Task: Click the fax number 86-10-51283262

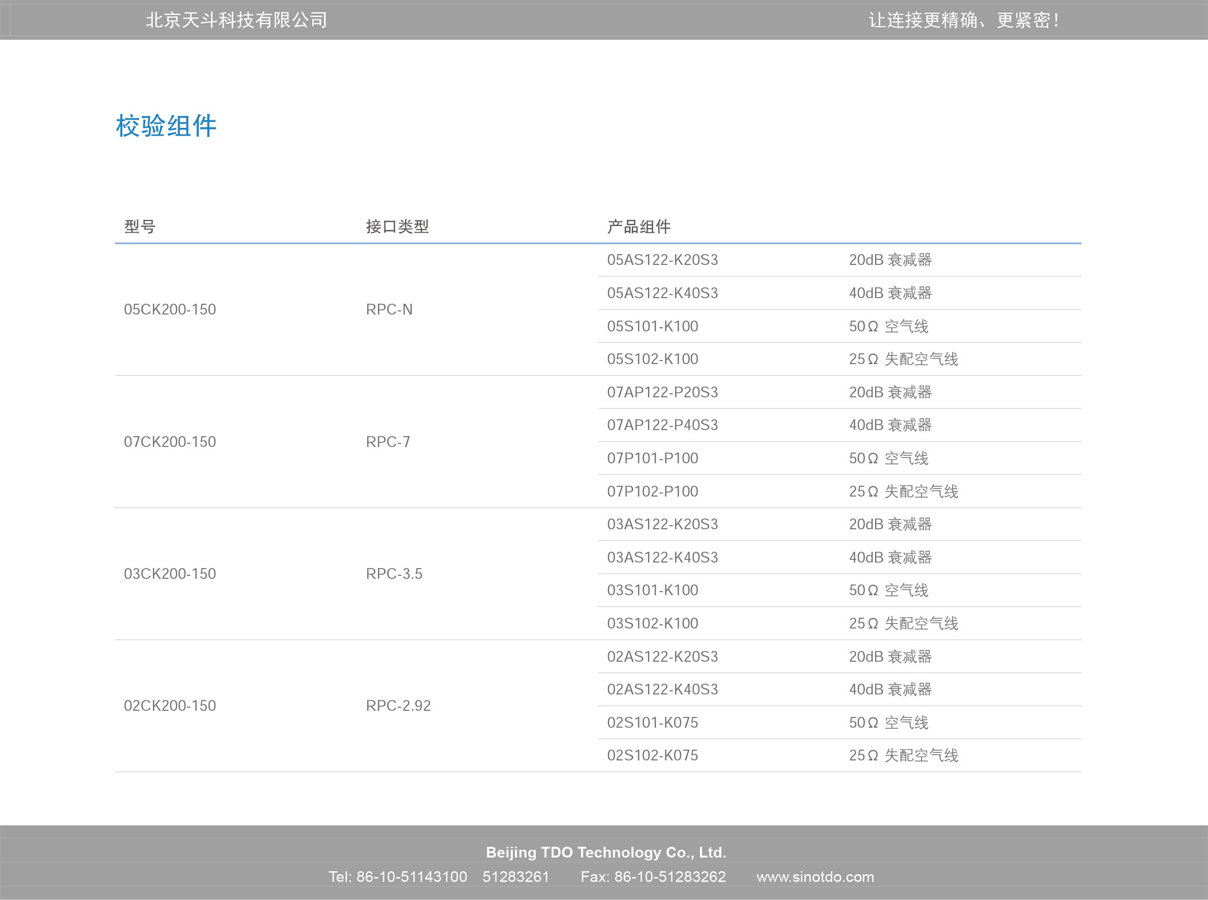Action: pos(669,876)
